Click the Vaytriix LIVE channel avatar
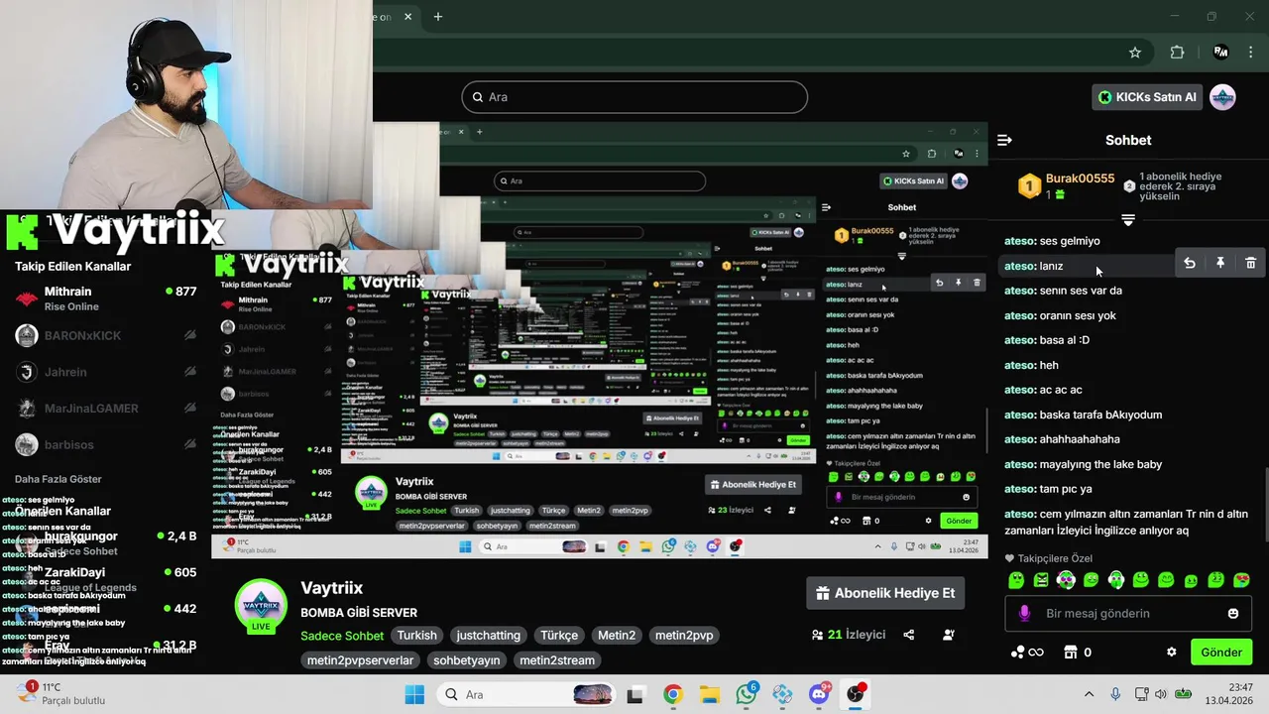Screen dimensions: 1269x714 click(261, 606)
